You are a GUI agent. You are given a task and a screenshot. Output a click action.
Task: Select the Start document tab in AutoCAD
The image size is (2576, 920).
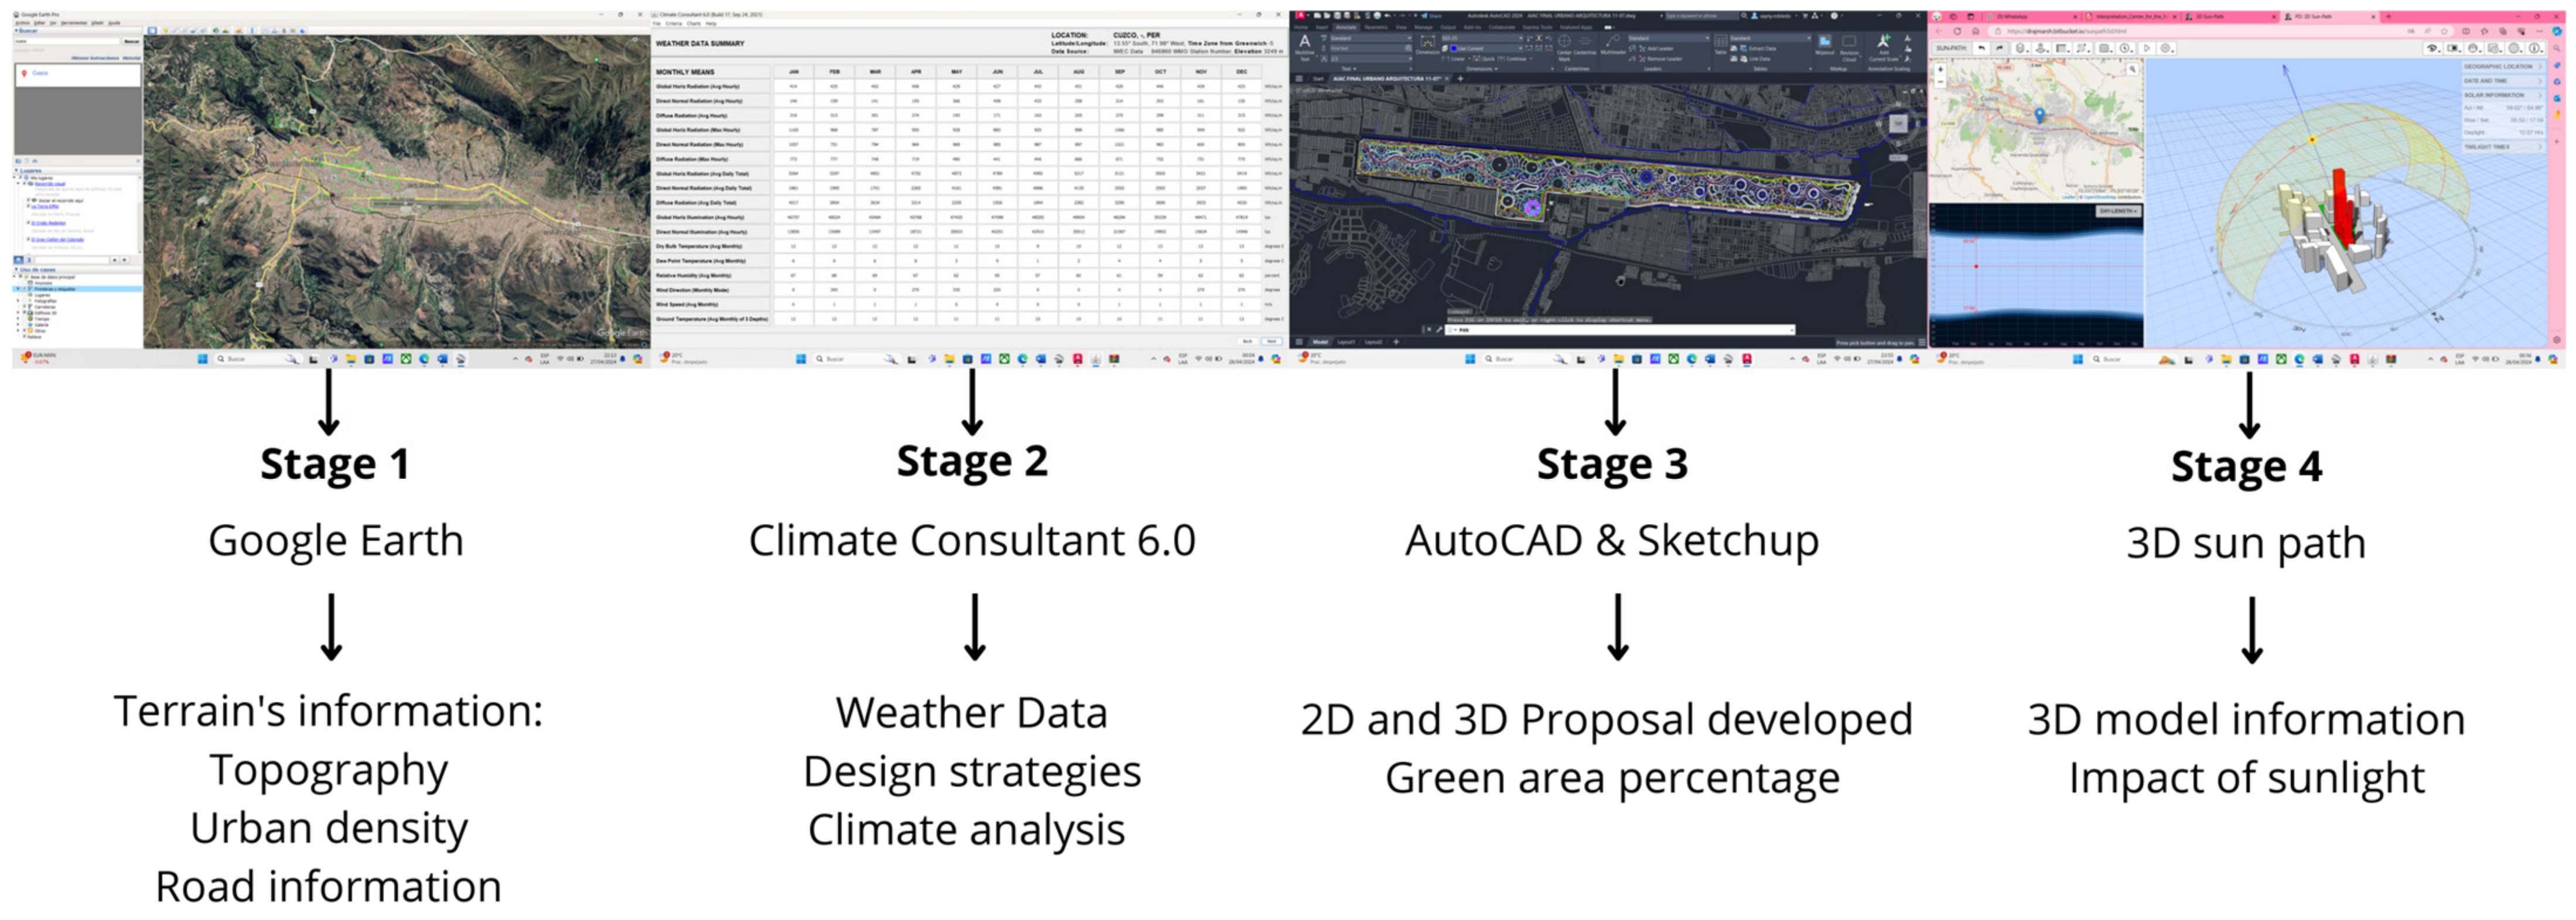click(1318, 79)
